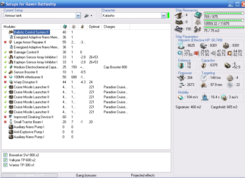The width and height of the screenshot is (245, 178).
Task: Open the arrow menu beside setup icon
Action: tap(91, 16)
